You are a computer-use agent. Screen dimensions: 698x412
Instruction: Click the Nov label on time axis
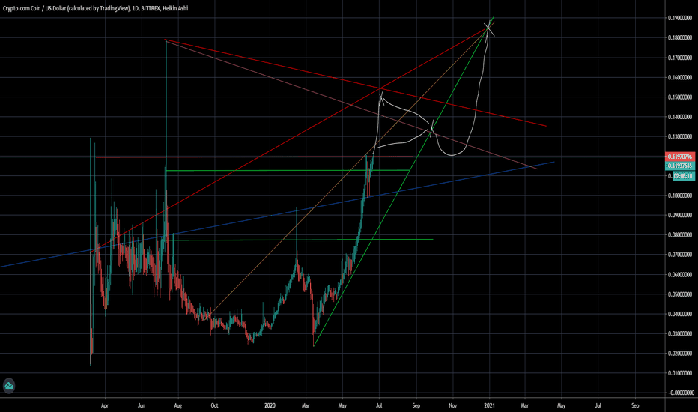(x=452, y=406)
